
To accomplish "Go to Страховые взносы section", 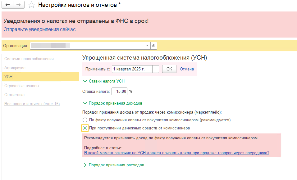I will 22,86.
